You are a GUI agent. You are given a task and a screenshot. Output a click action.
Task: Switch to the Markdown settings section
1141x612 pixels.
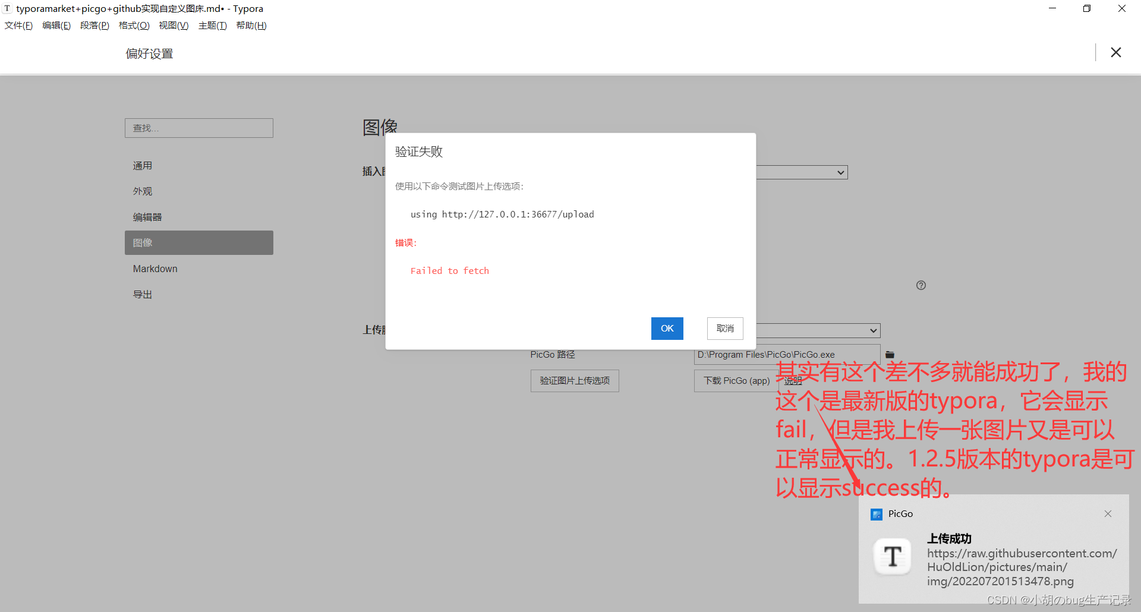point(155,269)
